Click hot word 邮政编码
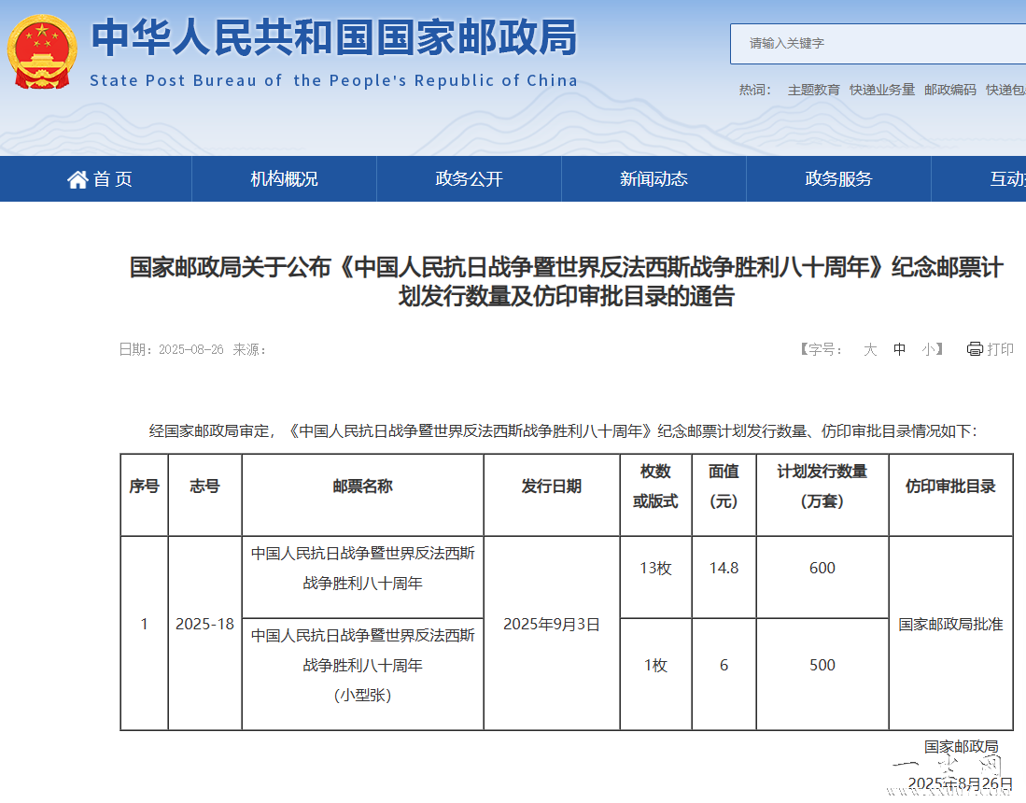Screen dimensions: 1026x803 950,90
